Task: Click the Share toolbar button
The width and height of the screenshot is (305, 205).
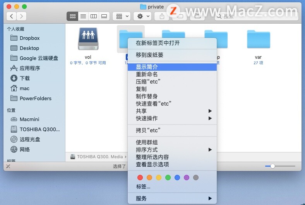Action: (162, 16)
